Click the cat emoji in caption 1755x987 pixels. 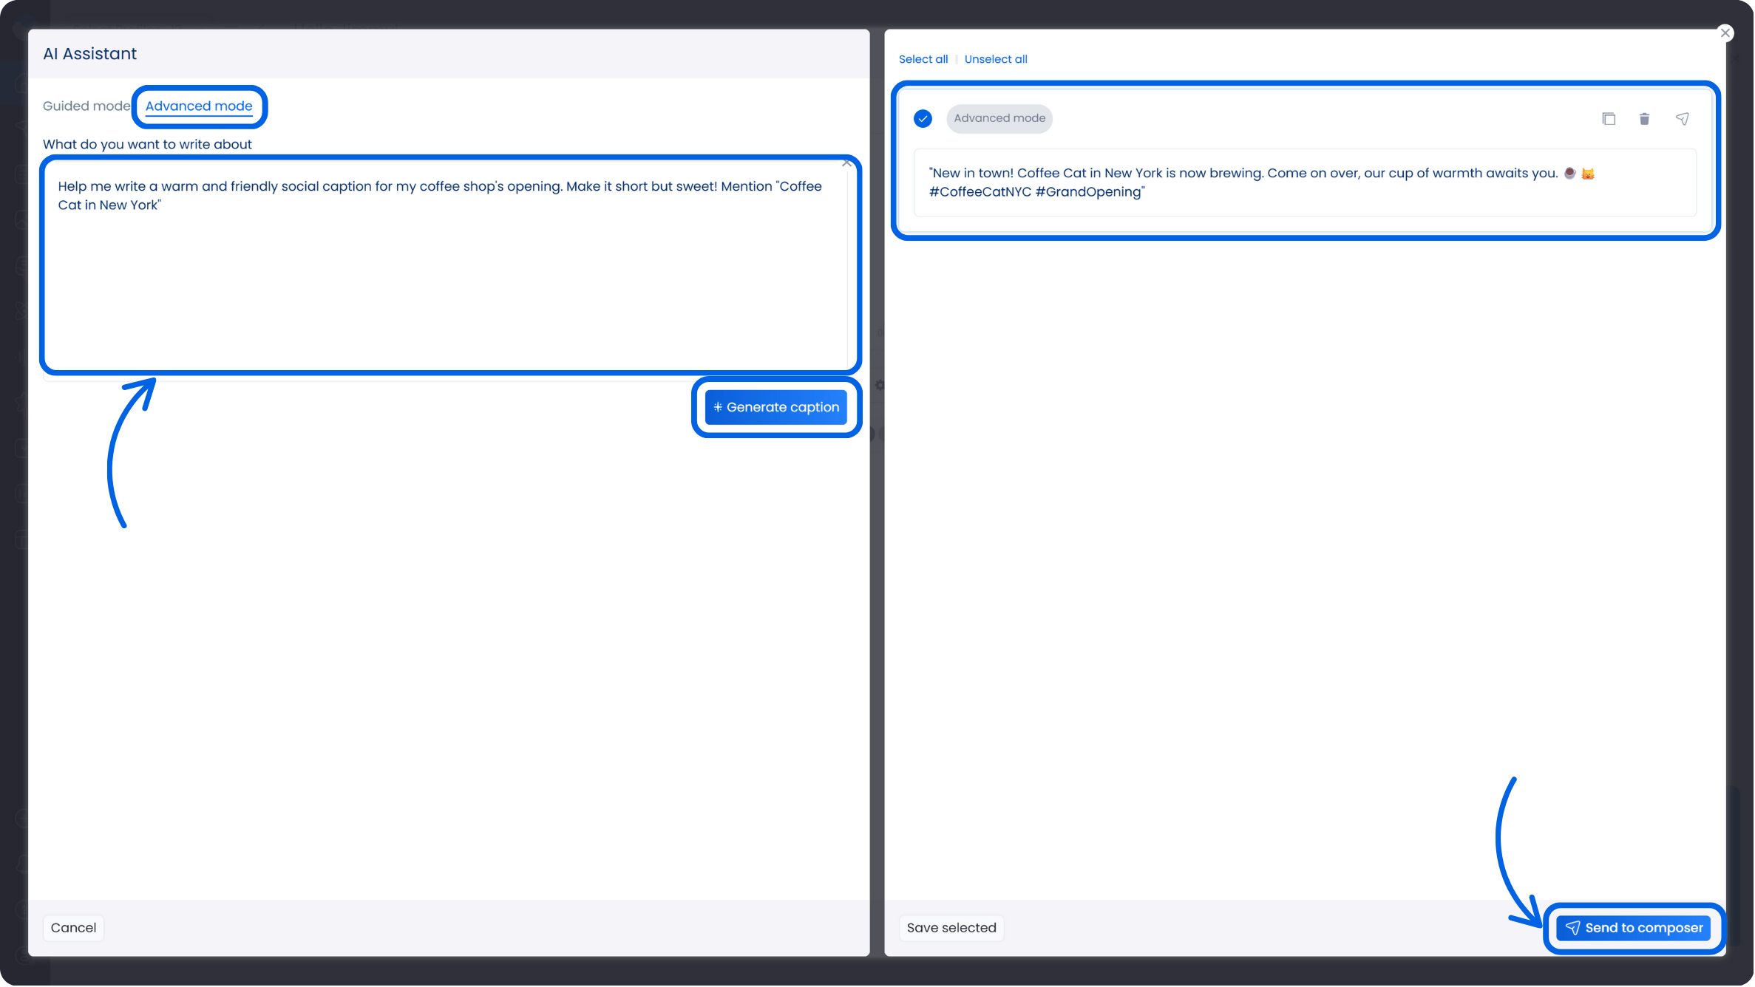click(1588, 174)
